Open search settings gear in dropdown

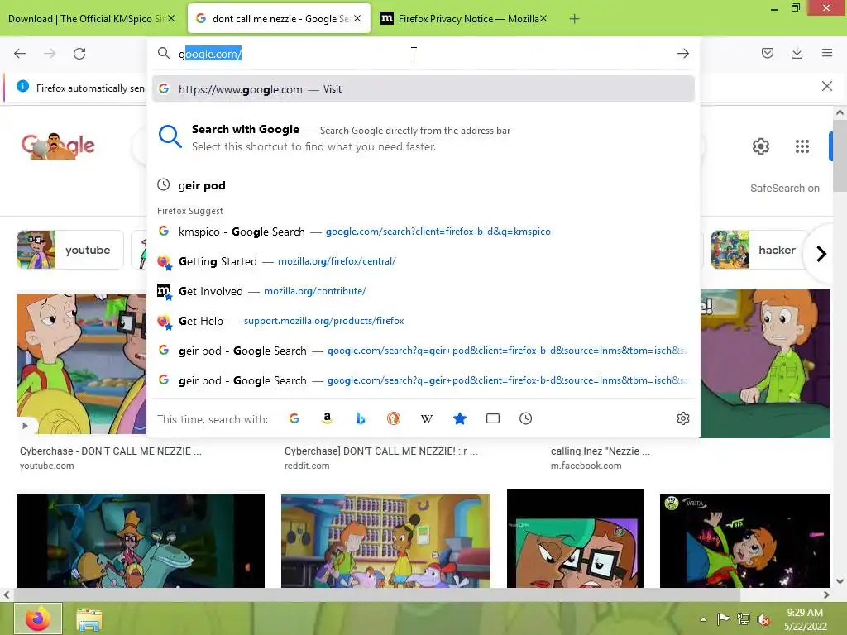(x=682, y=418)
